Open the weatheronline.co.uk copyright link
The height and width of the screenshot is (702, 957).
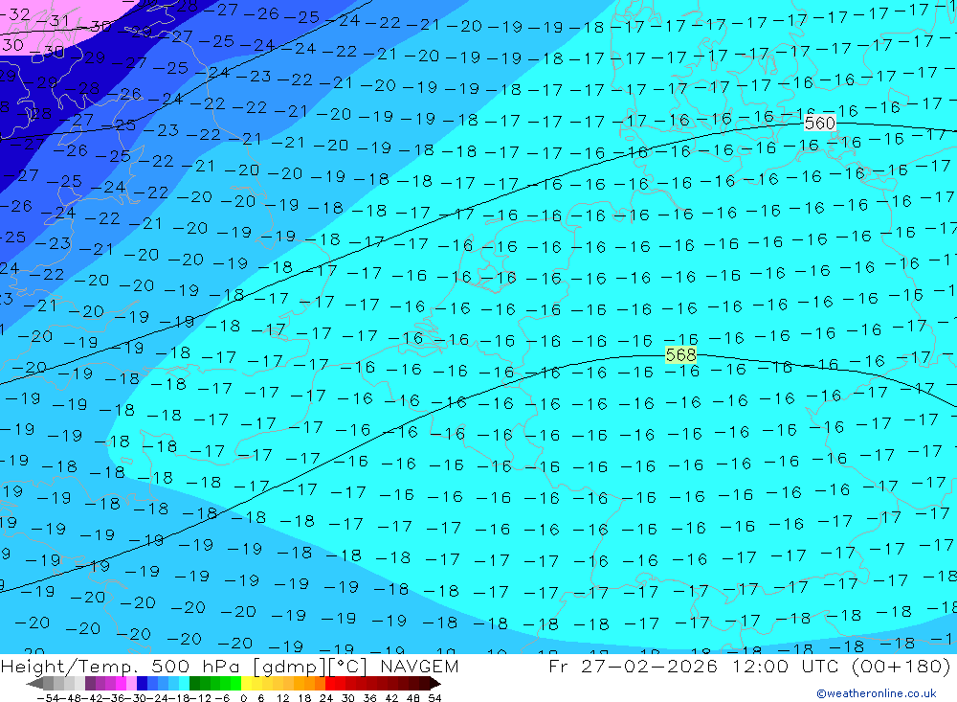point(877,693)
